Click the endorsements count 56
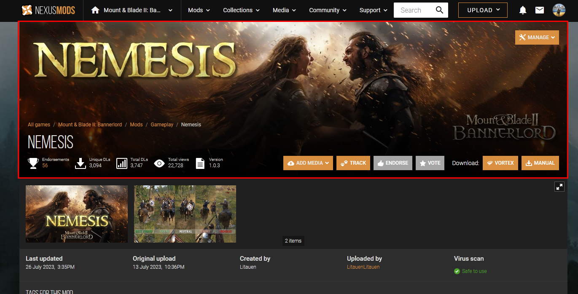The width and height of the screenshot is (578, 294). [45, 166]
